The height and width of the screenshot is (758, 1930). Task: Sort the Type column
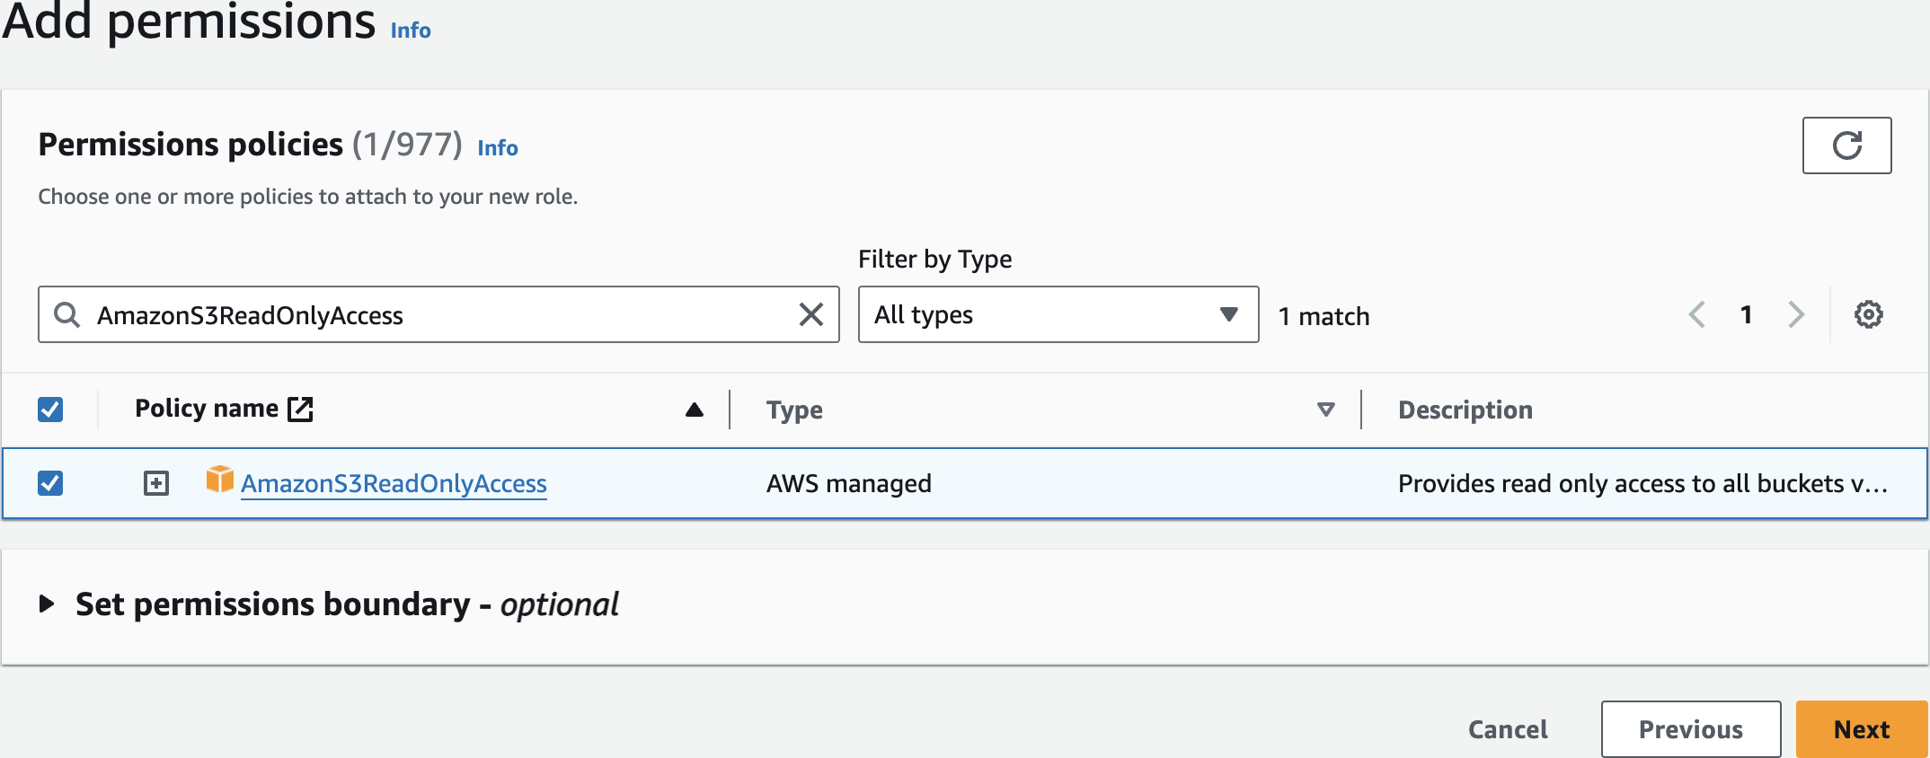(1325, 410)
